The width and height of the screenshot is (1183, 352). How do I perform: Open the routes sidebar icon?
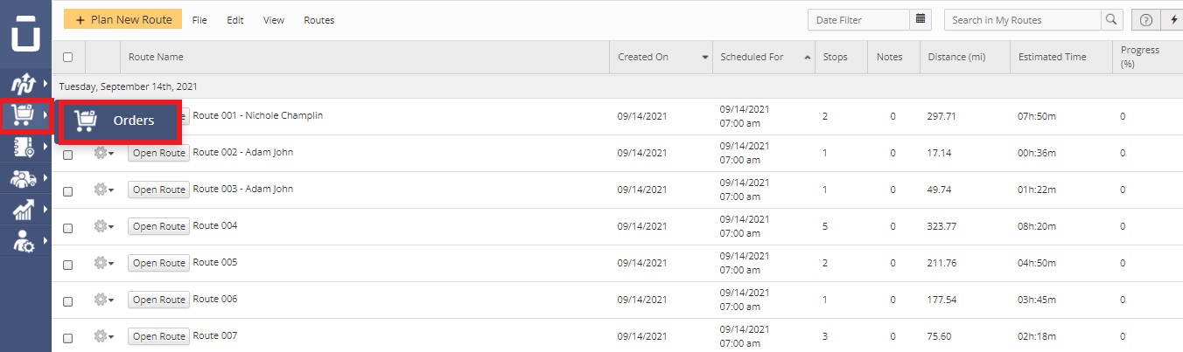tap(22, 84)
